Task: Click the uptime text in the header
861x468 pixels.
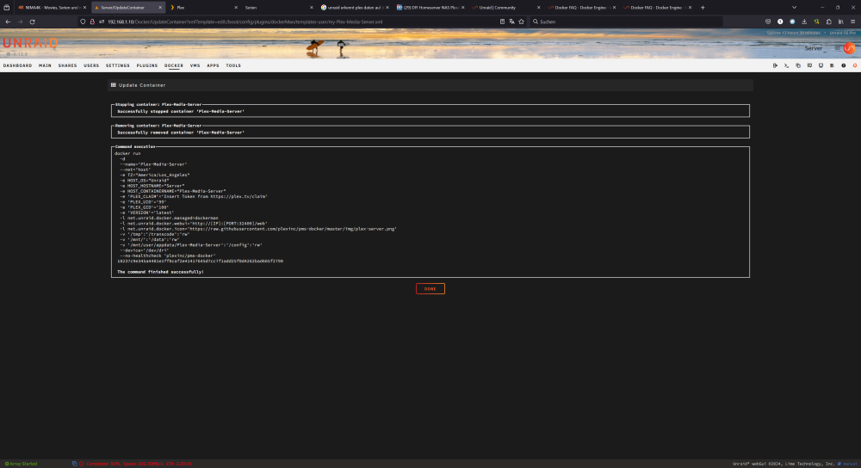Action: [x=794, y=33]
